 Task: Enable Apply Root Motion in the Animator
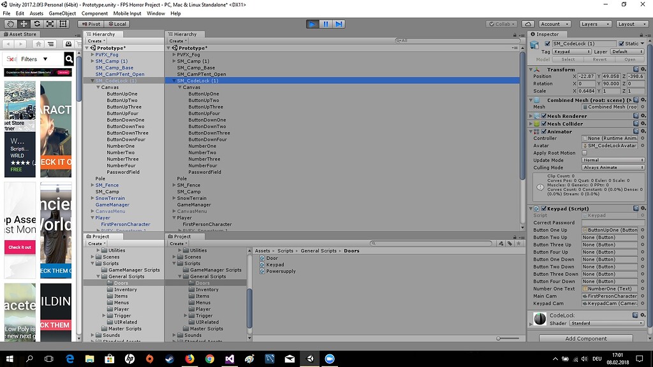pos(583,153)
